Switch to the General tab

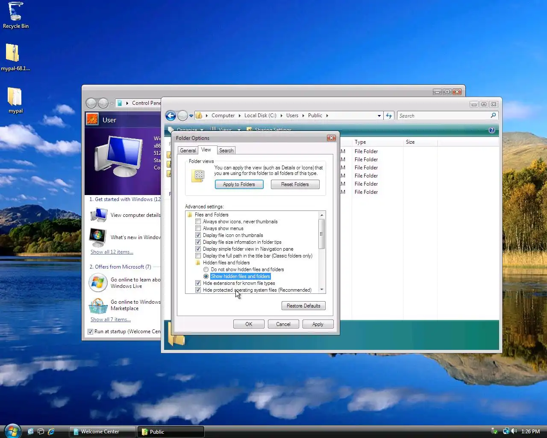coord(188,151)
